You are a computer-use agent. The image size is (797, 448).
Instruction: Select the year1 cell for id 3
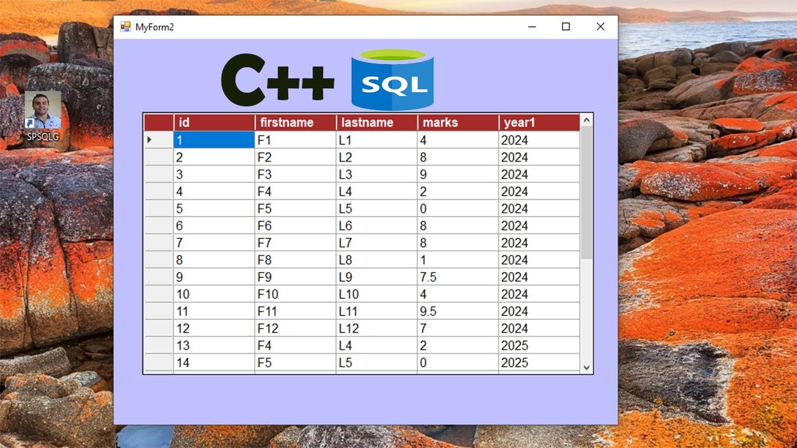(539, 174)
